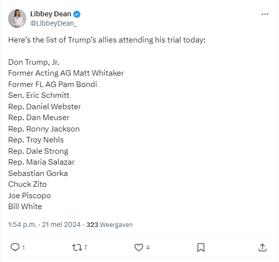Click the like count number 4
The height and width of the screenshot is (262, 279).
pos(148,248)
